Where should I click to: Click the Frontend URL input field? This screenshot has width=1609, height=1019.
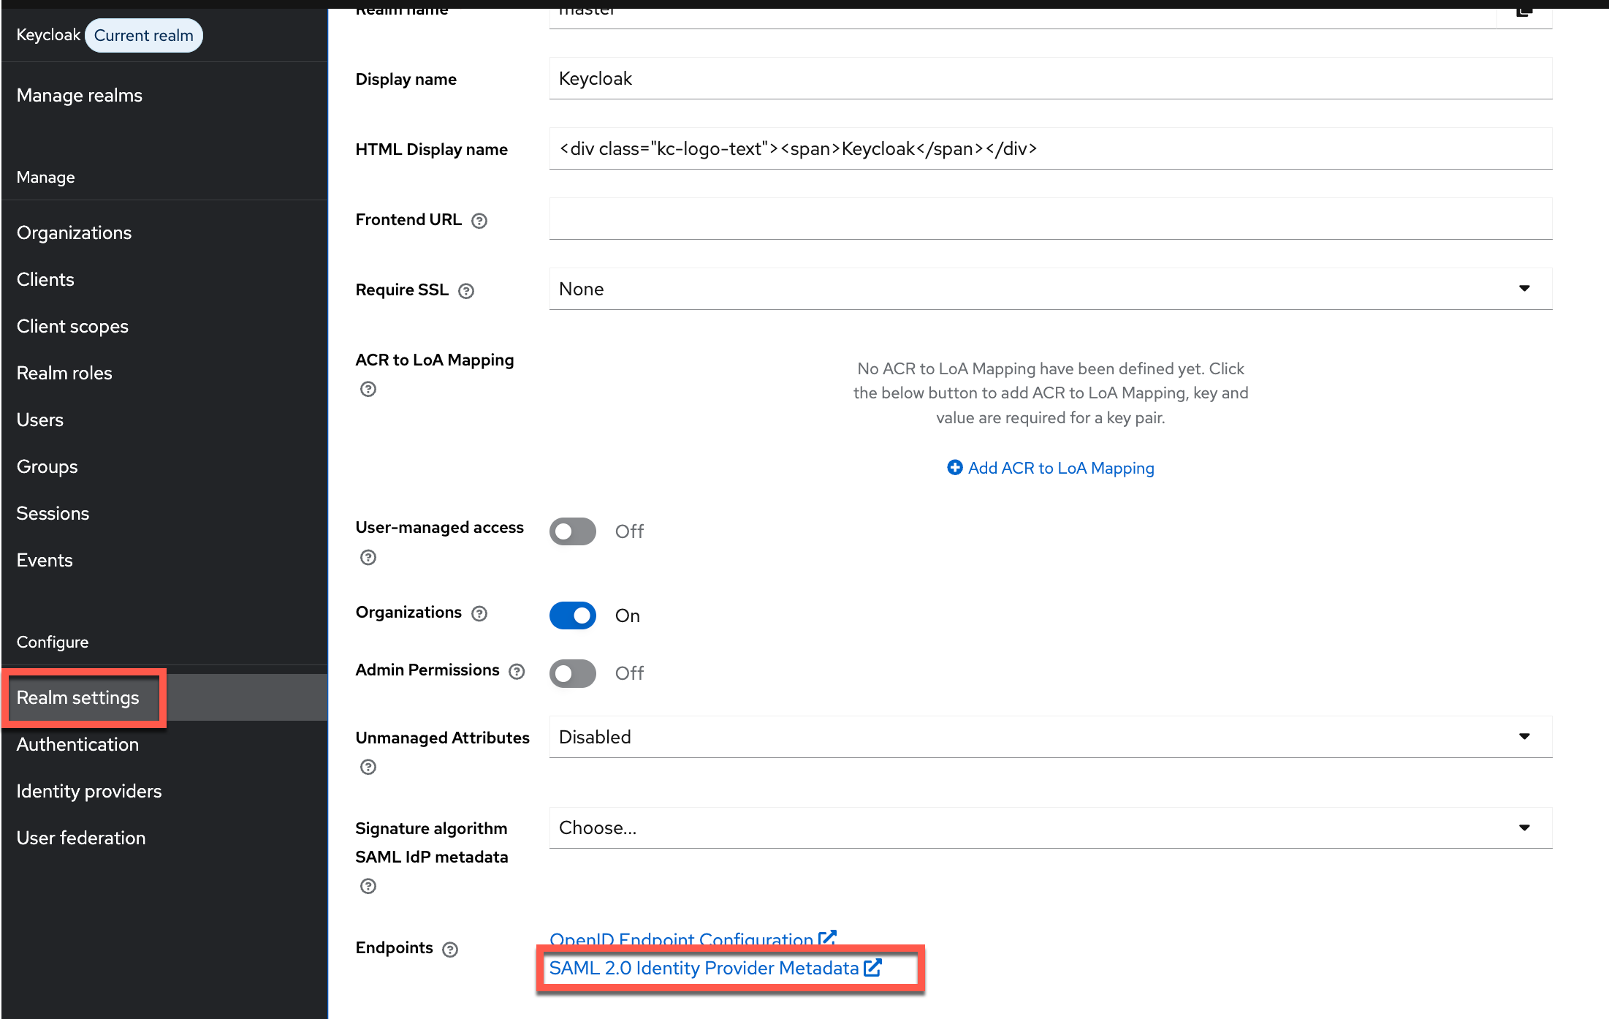(1050, 219)
